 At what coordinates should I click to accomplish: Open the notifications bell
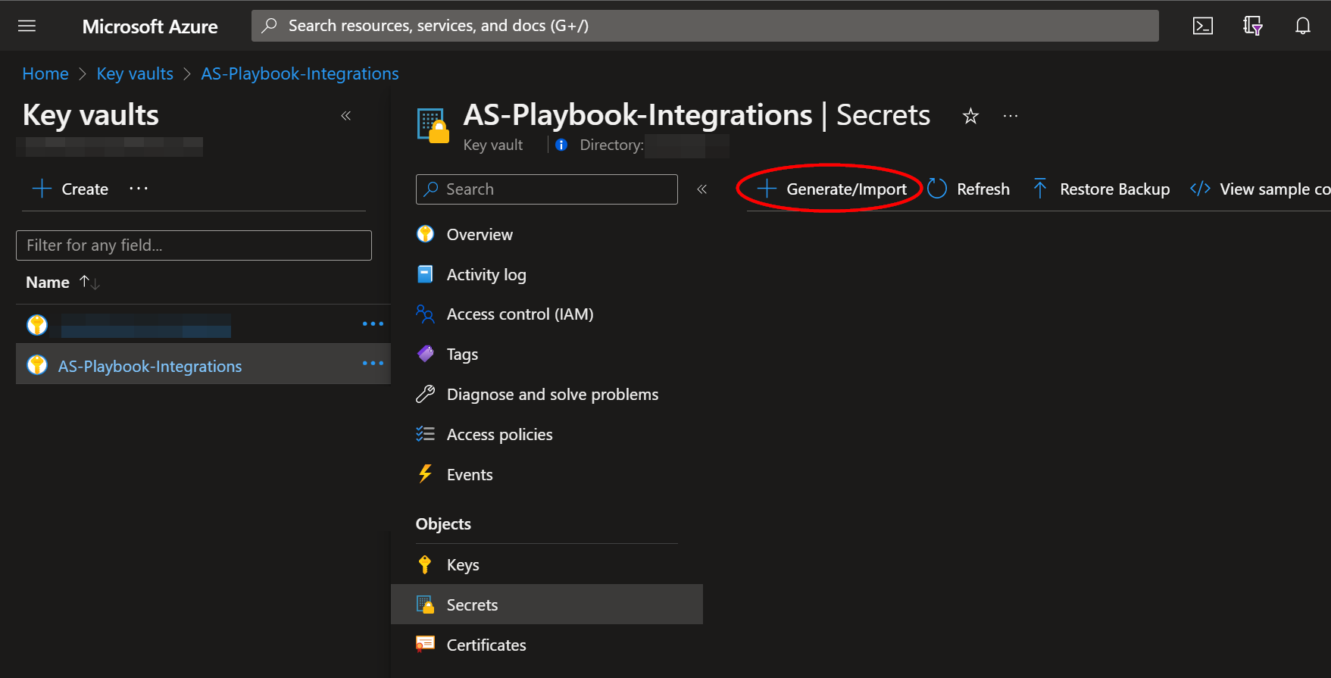1302,26
